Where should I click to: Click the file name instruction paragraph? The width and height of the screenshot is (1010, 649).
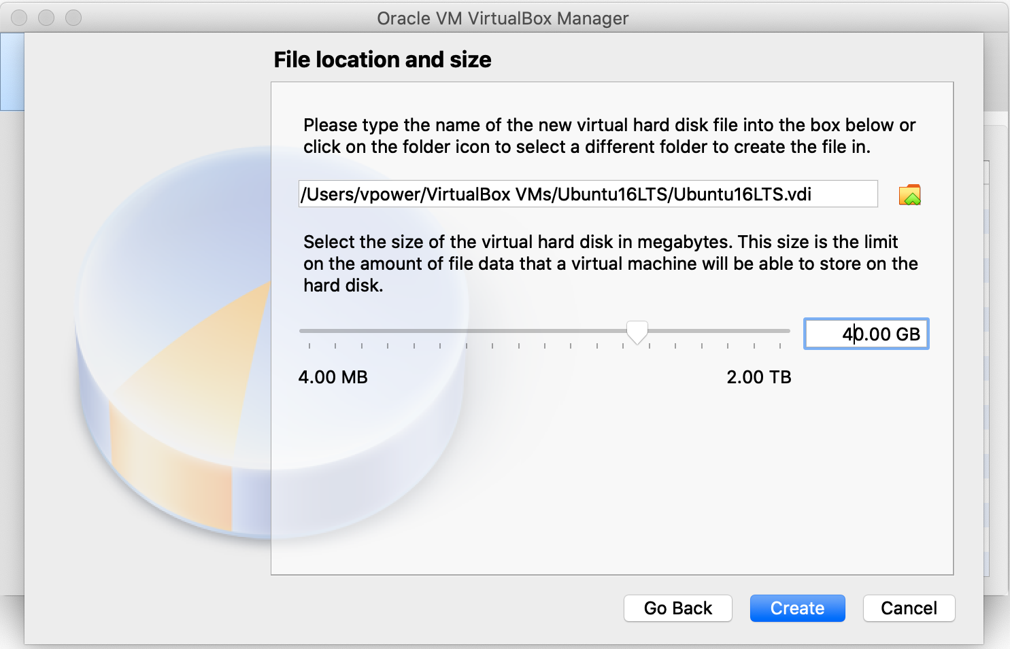(609, 136)
